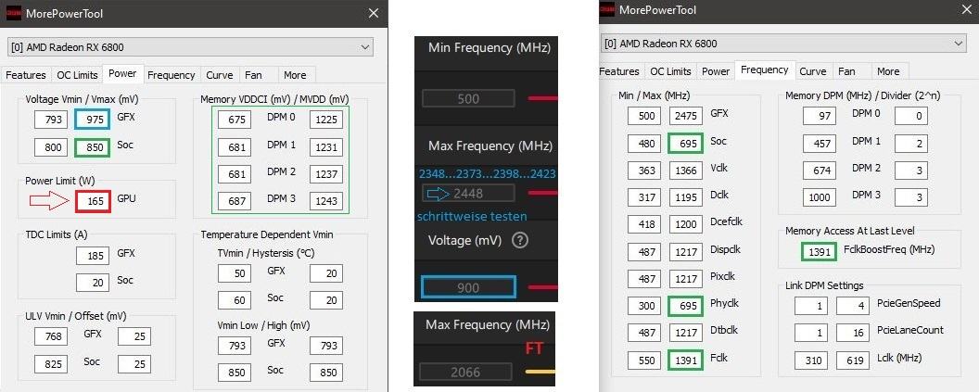Click Memory MVDD DPM 1 field showing 1231
This screenshot has height=392, width=979.
(x=326, y=147)
